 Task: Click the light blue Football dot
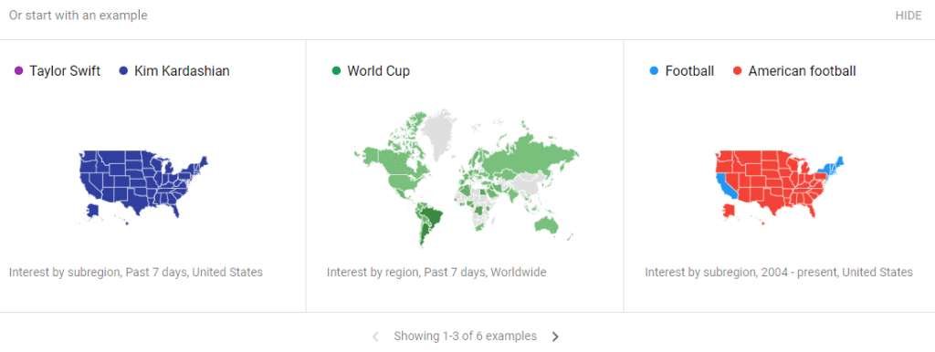coord(654,71)
